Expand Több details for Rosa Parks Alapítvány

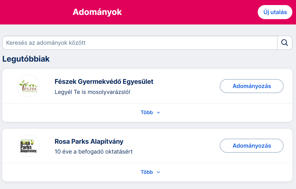(150, 172)
